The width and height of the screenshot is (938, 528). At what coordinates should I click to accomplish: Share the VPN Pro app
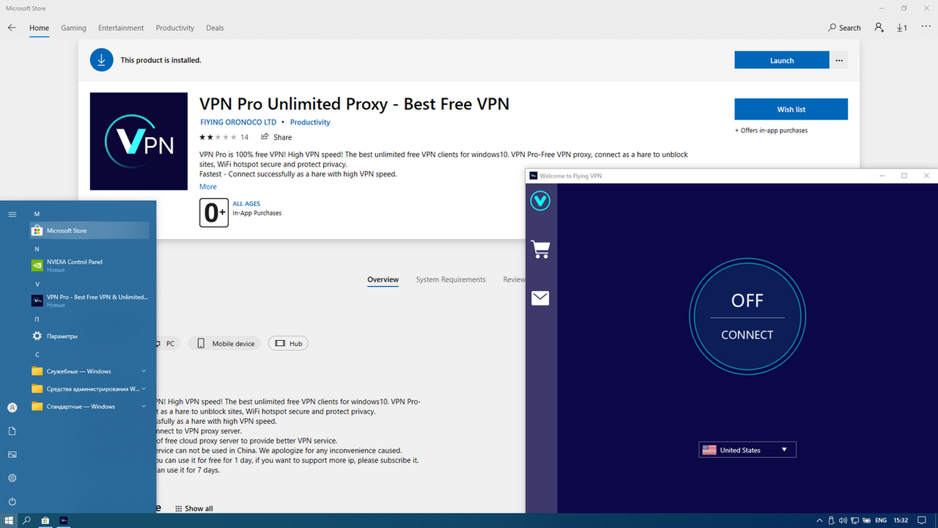(276, 137)
